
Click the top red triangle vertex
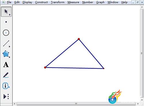coord(79,39)
